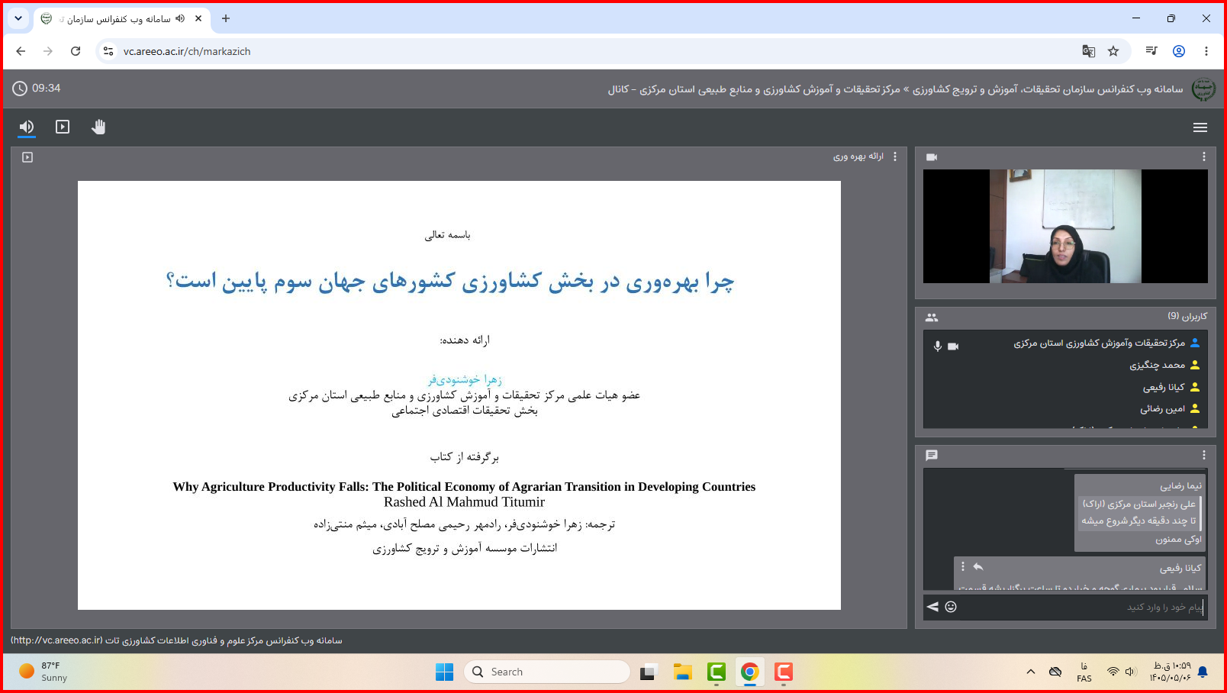
Task: Mute the tab using its audio icon
Action: click(x=180, y=18)
